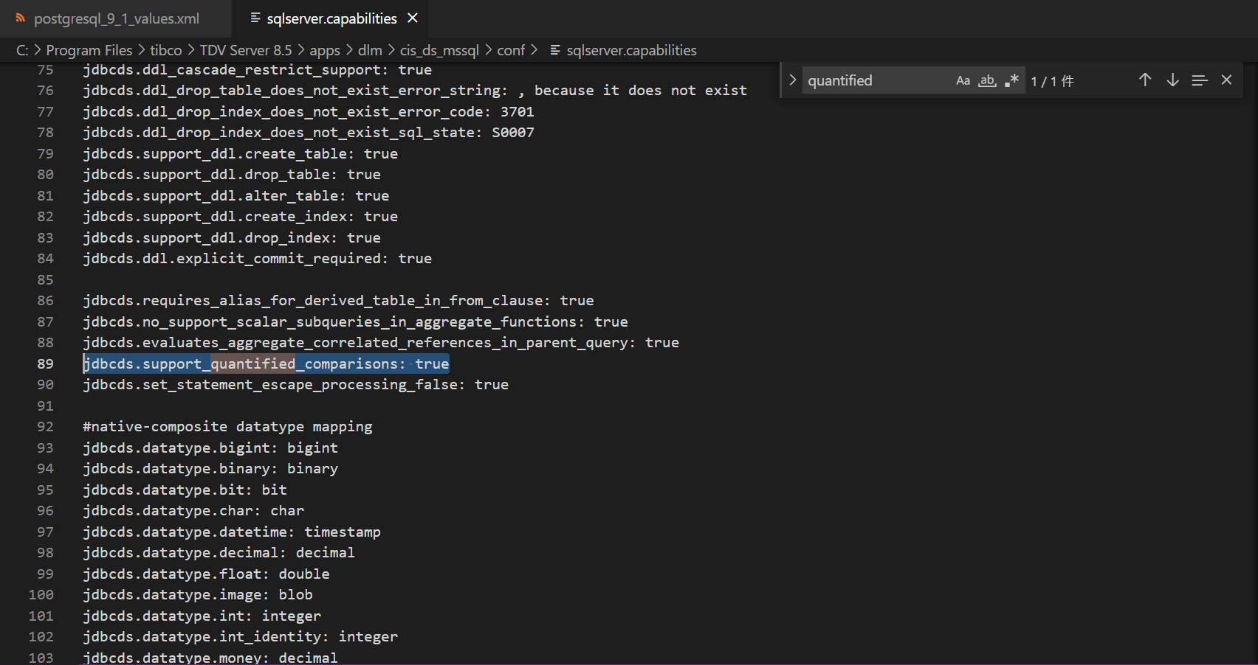Click text jdbcds.datatype.bit
Image resolution: width=1258 pixels, height=665 pixels.
(163, 490)
